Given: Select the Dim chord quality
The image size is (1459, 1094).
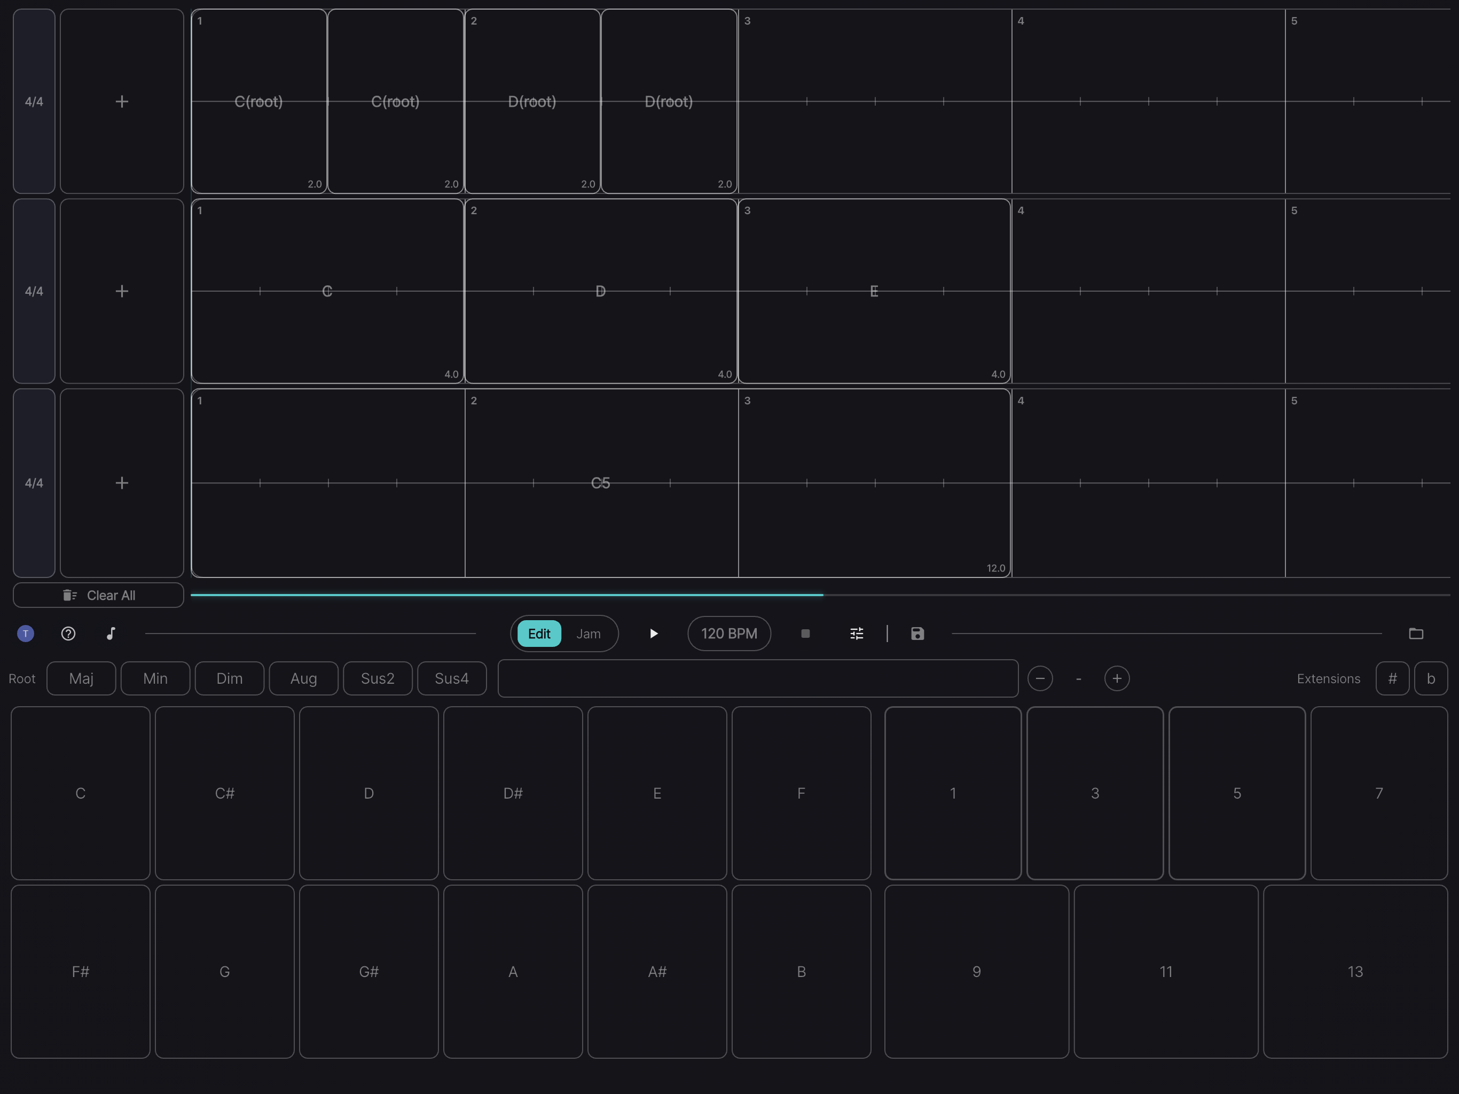Looking at the screenshot, I should point(230,678).
